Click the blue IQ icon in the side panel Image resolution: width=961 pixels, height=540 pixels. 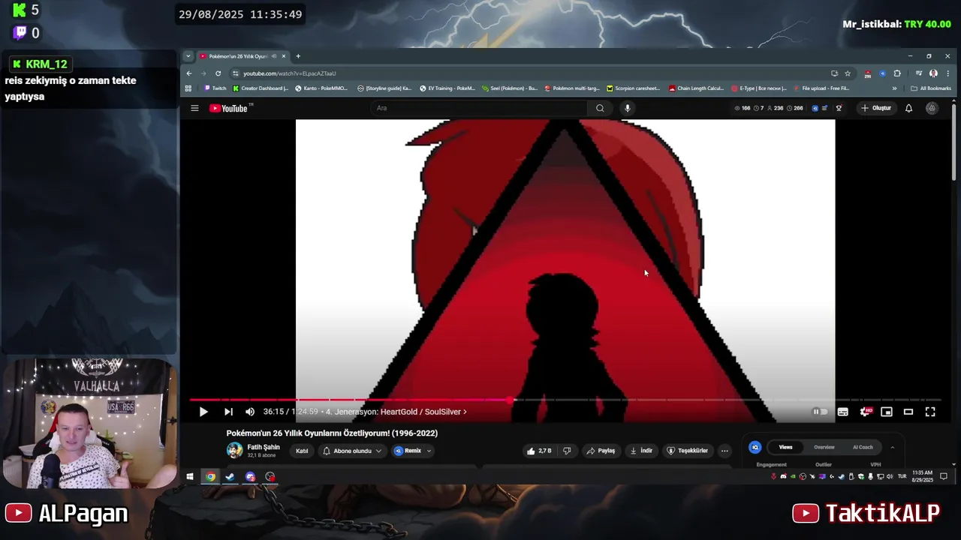tap(755, 447)
